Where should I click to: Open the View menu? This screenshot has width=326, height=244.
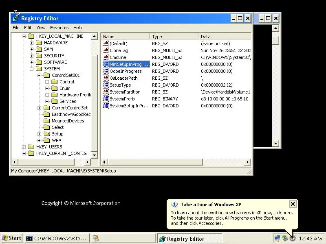[41, 28]
